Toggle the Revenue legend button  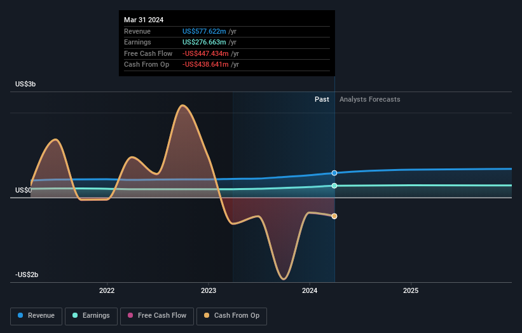pyautogui.click(x=36, y=316)
